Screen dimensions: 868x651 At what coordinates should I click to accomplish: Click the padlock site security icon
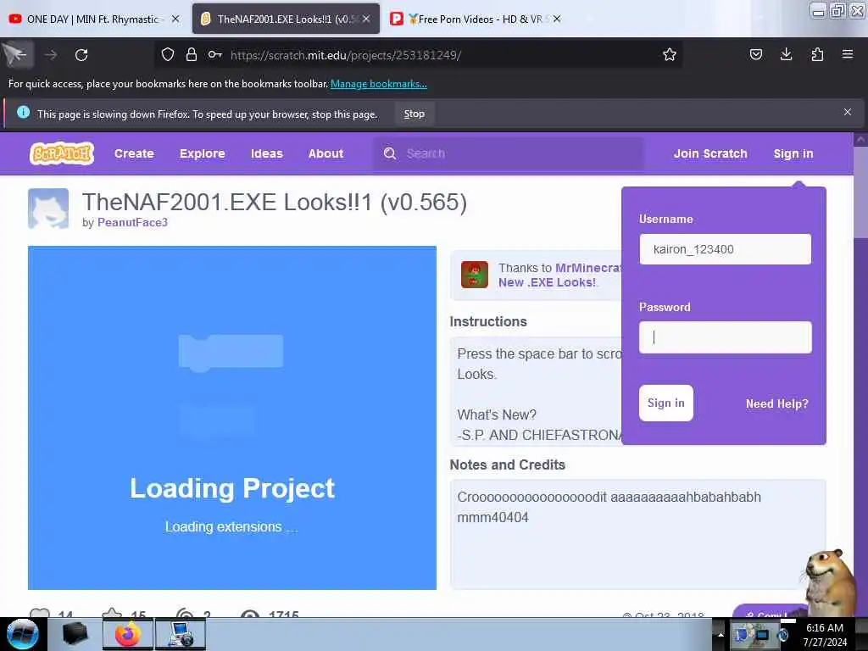pos(192,54)
